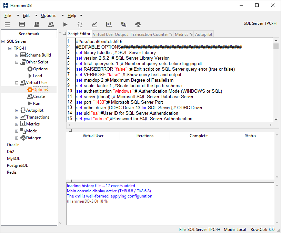Viewport: 281px width, 233px height.
Task: Expand the Schema Build node
Action: (17, 55)
